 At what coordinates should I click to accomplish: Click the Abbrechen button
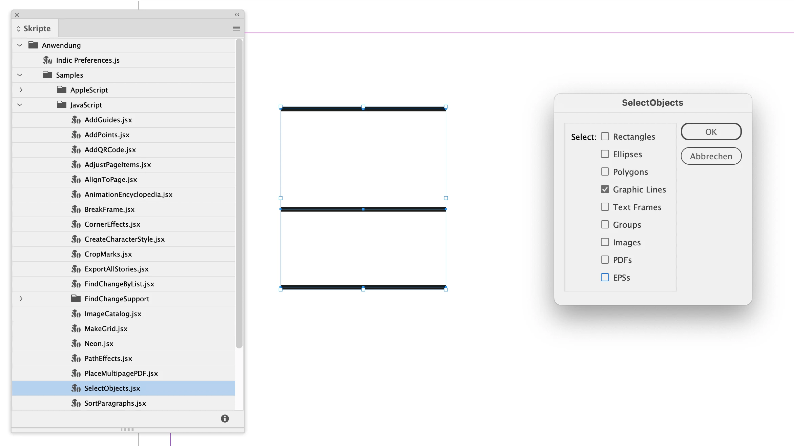coord(711,156)
